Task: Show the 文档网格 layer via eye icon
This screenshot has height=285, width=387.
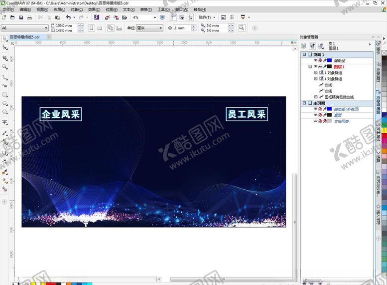Action: 315,121
